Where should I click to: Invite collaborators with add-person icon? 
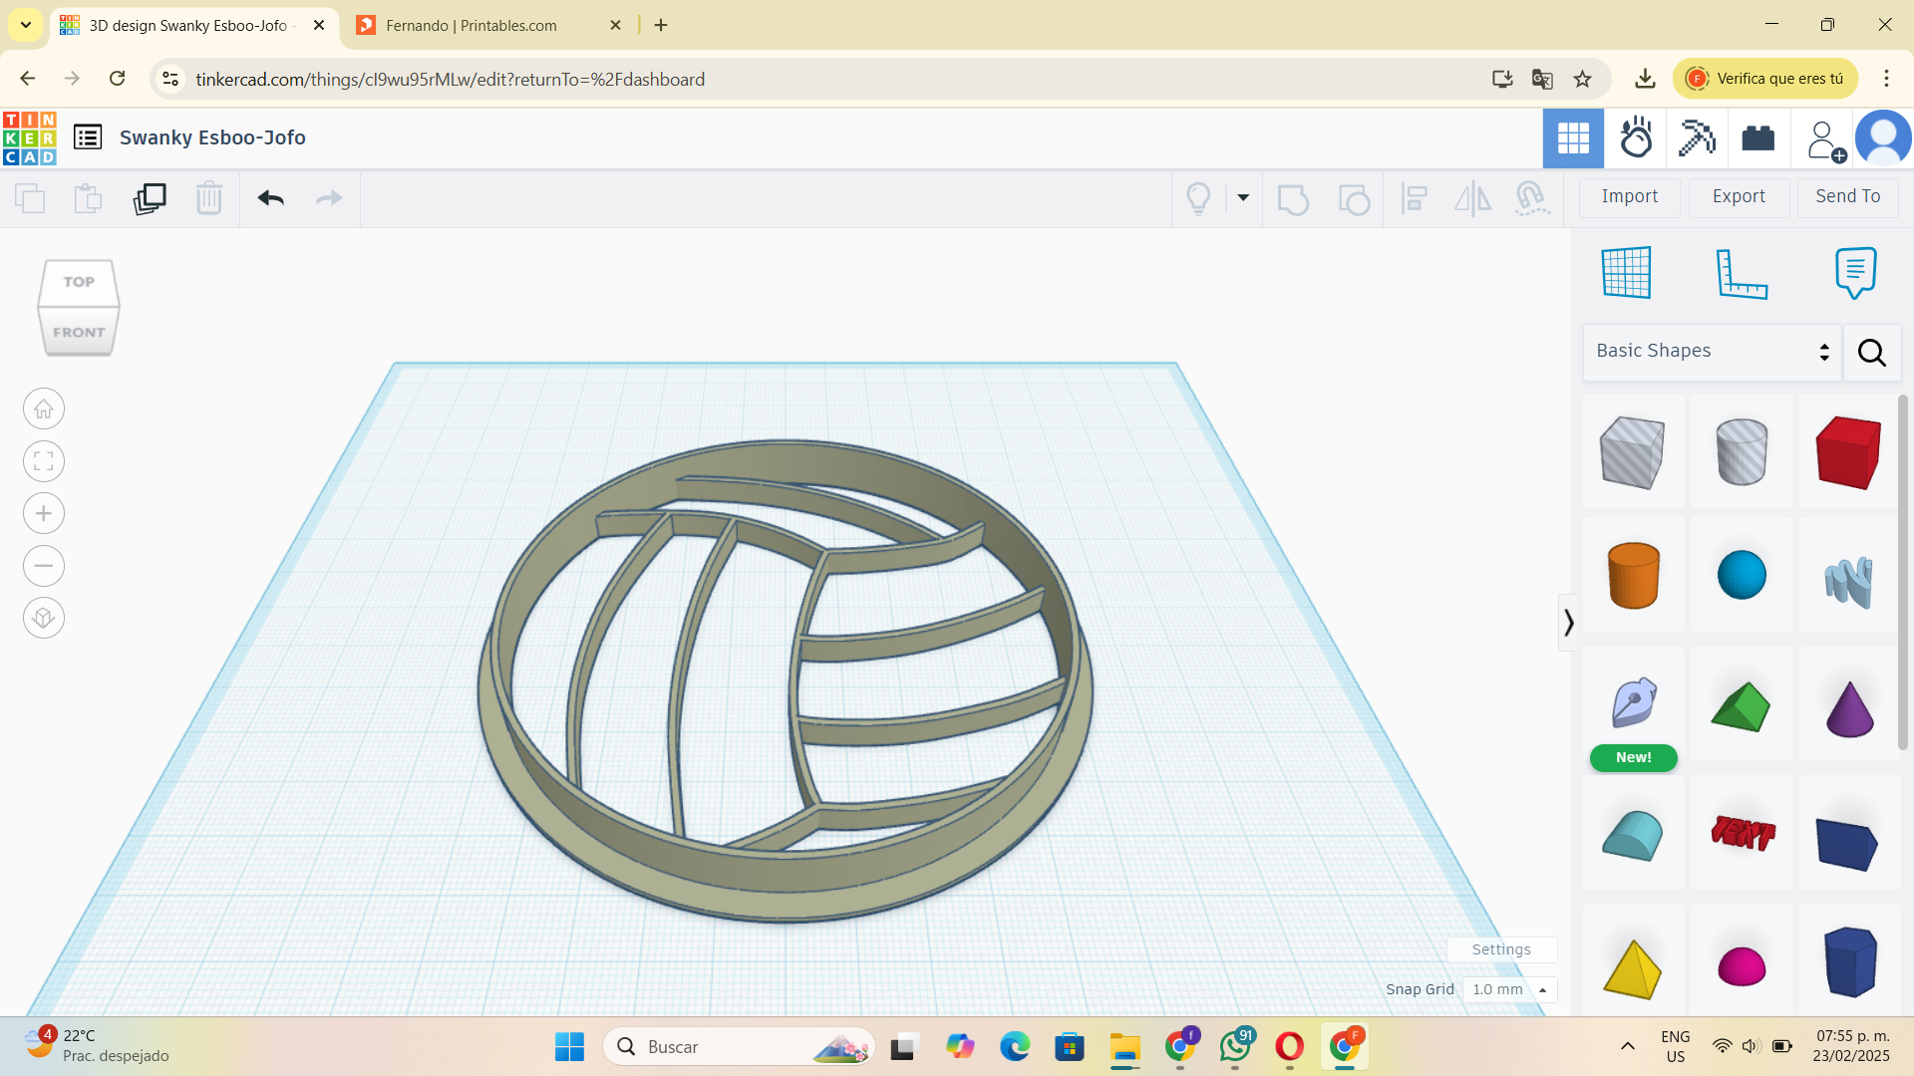coord(1825,140)
